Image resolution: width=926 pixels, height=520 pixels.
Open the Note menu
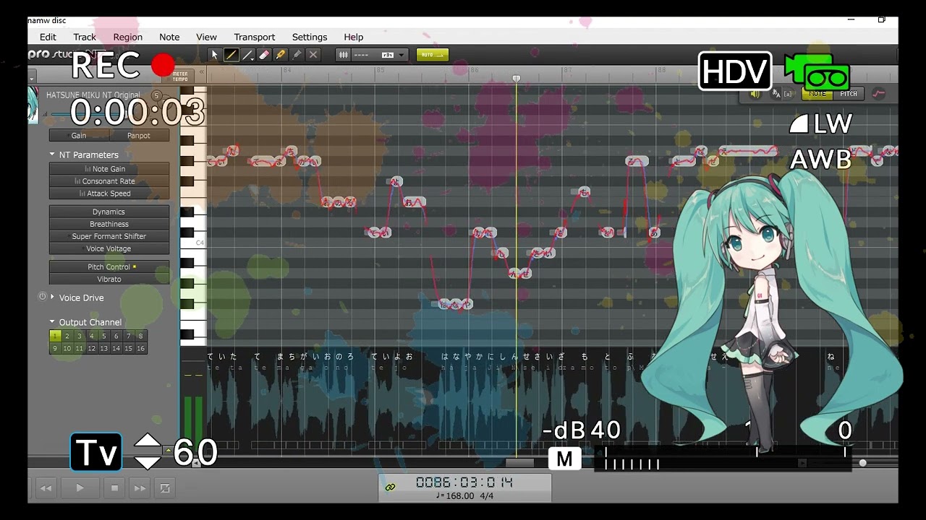pyautogui.click(x=169, y=37)
